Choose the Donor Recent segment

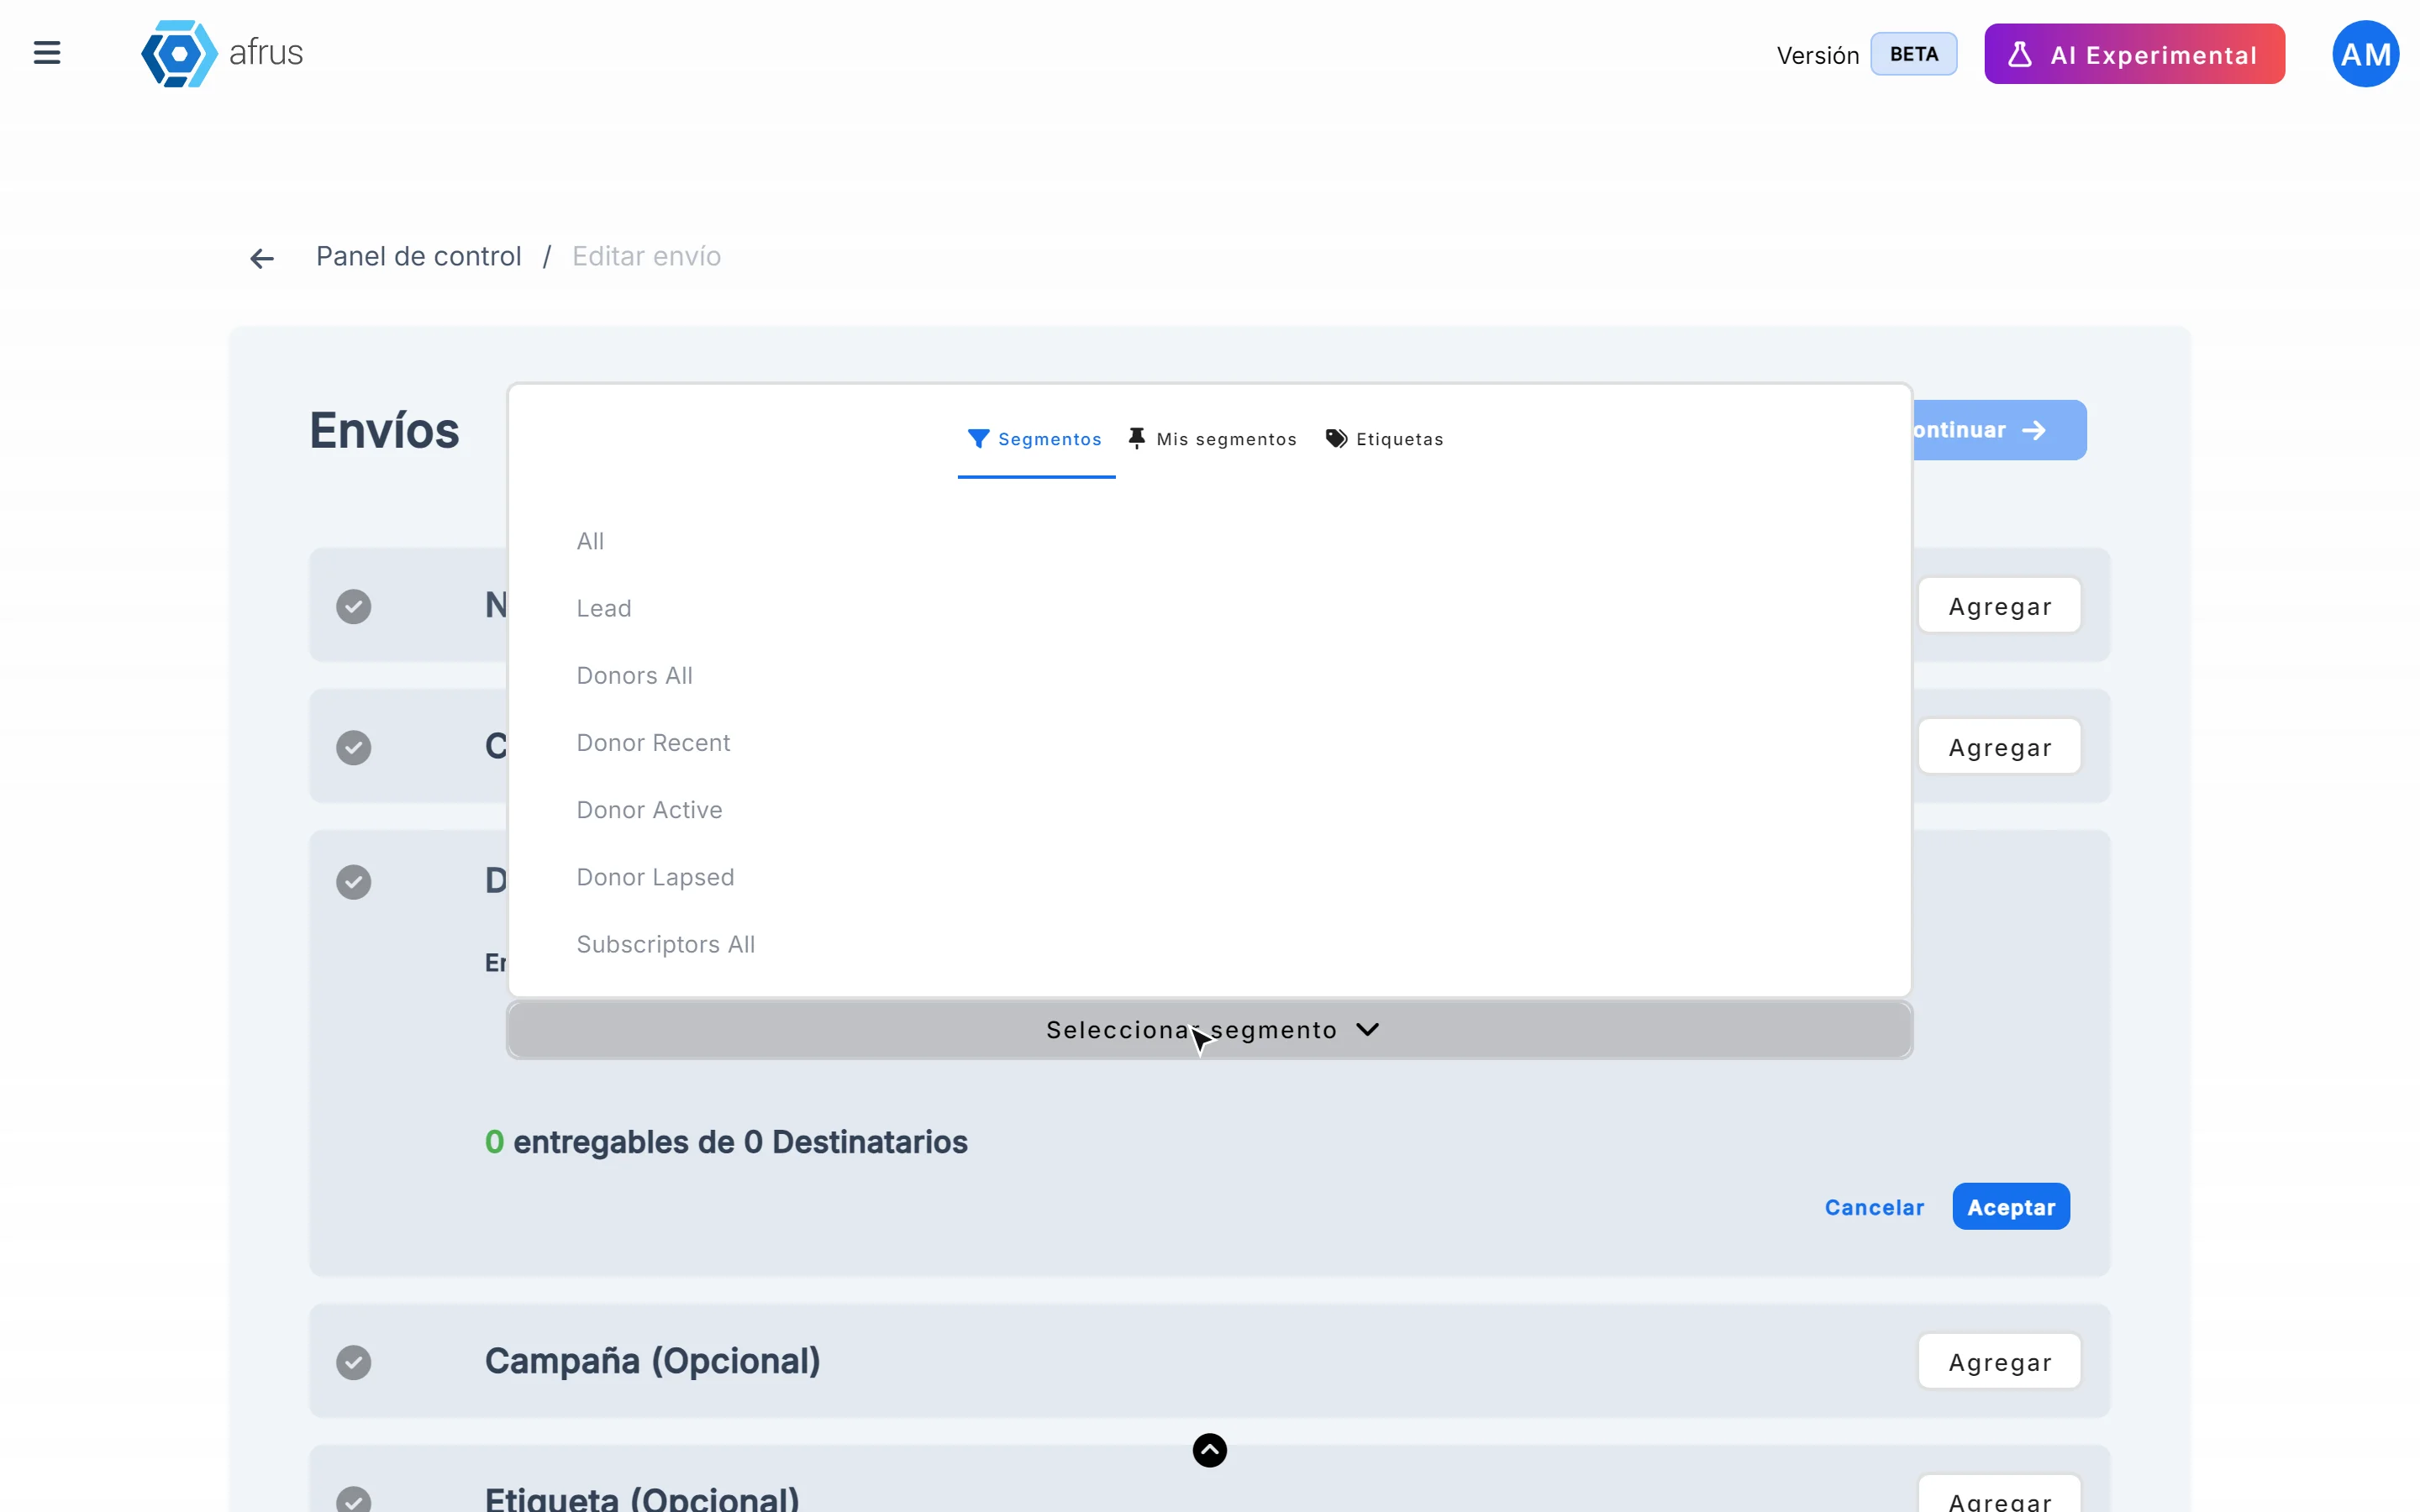point(653,742)
